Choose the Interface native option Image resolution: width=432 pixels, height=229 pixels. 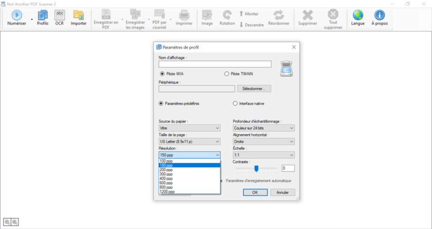pyautogui.click(x=235, y=104)
